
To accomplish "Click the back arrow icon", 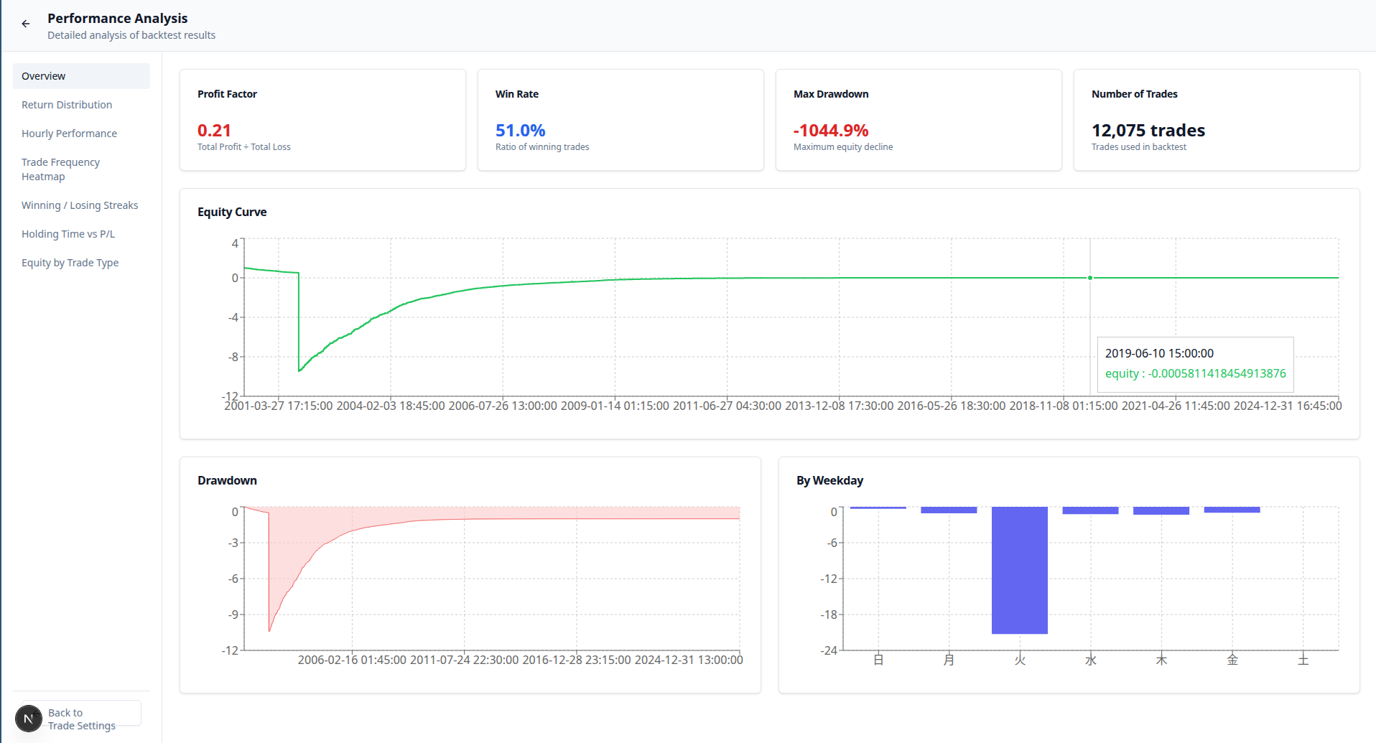I will point(26,24).
